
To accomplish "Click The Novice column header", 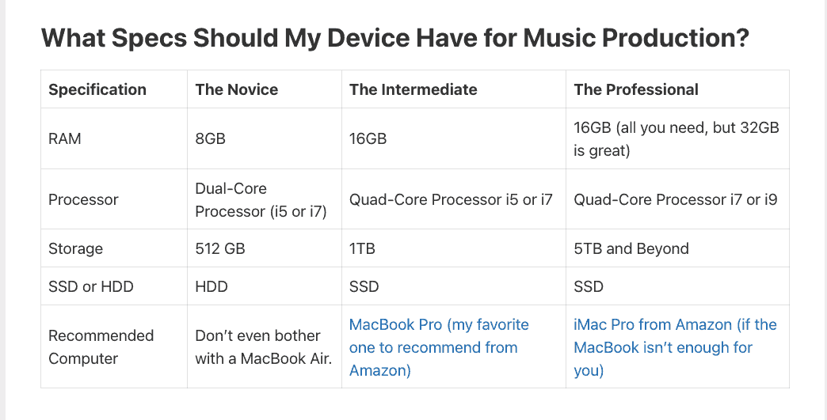I will click(237, 89).
